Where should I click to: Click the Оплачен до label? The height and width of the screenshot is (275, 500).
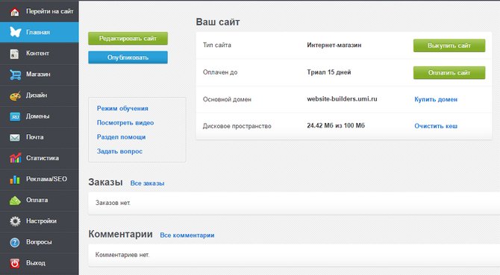[x=220, y=72]
